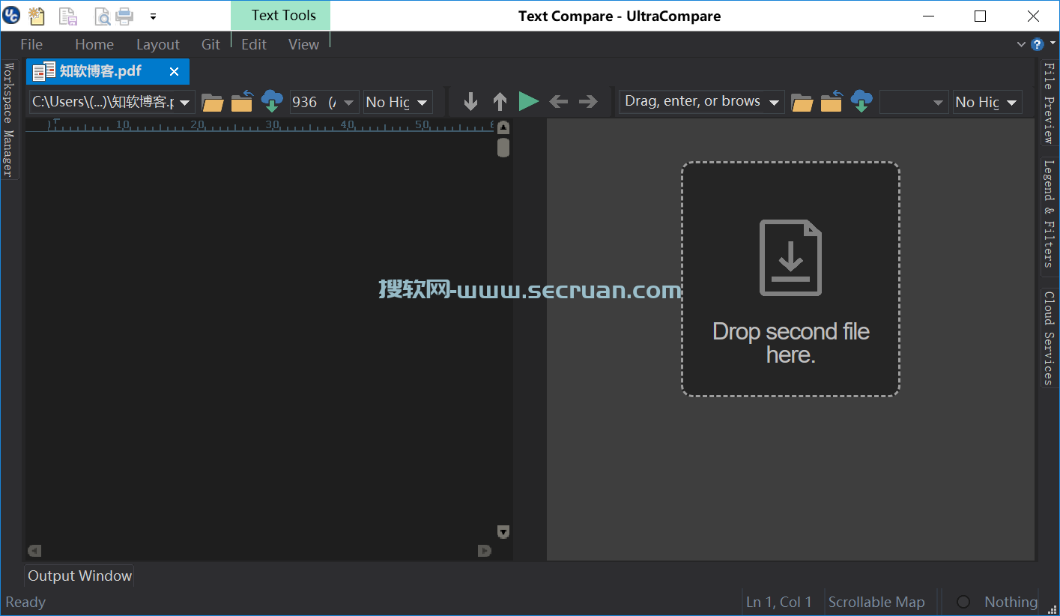Screen dimensions: 1060x616
Task: Open the help dropdown arrow
Action: pyautogui.click(x=1053, y=43)
